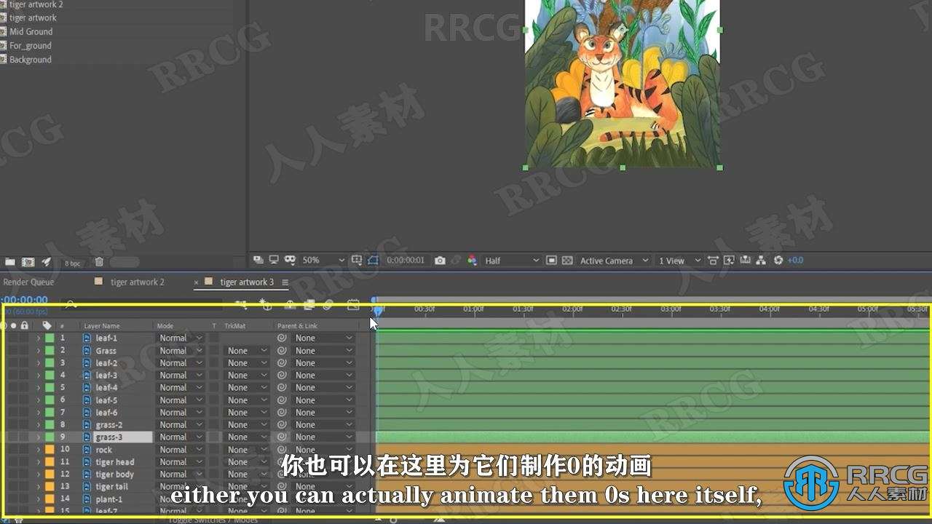Screen dimensions: 932x524
Task: Open tiger artwork 3 panel menu
Action: coord(285,282)
